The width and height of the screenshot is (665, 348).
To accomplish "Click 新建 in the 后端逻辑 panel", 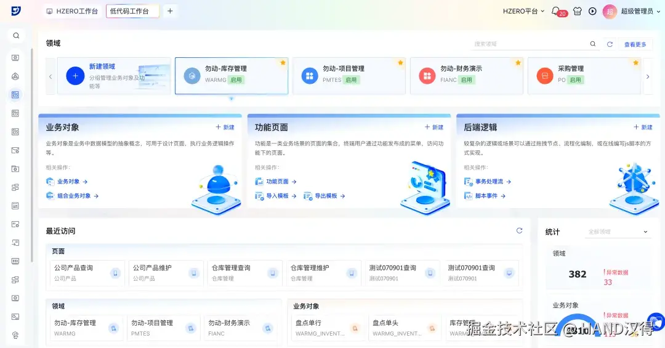I will [x=643, y=127].
